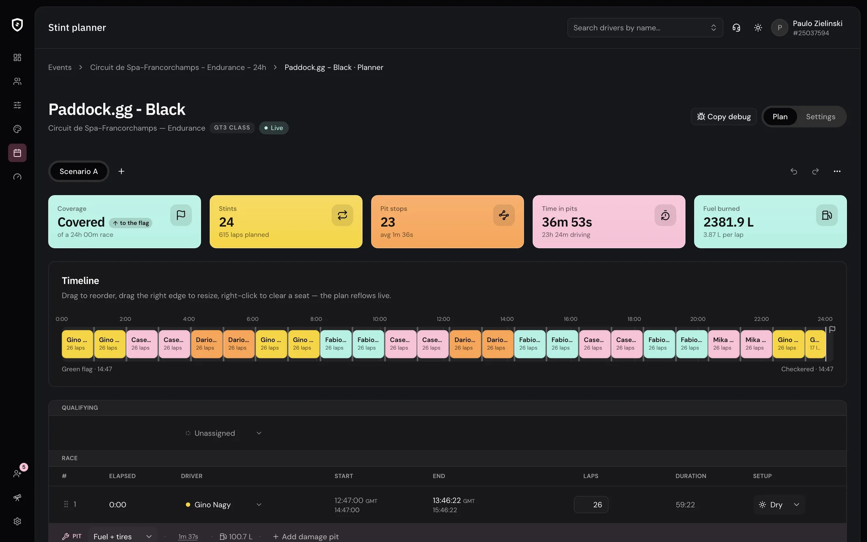Click the ELAPSED column header

(x=122, y=476)
